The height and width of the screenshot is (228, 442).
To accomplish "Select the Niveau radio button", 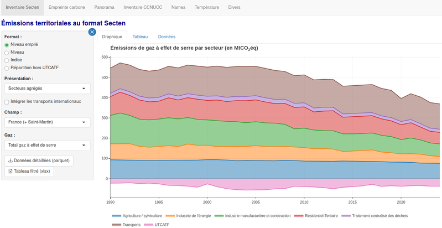I will (x=7, y=53).
